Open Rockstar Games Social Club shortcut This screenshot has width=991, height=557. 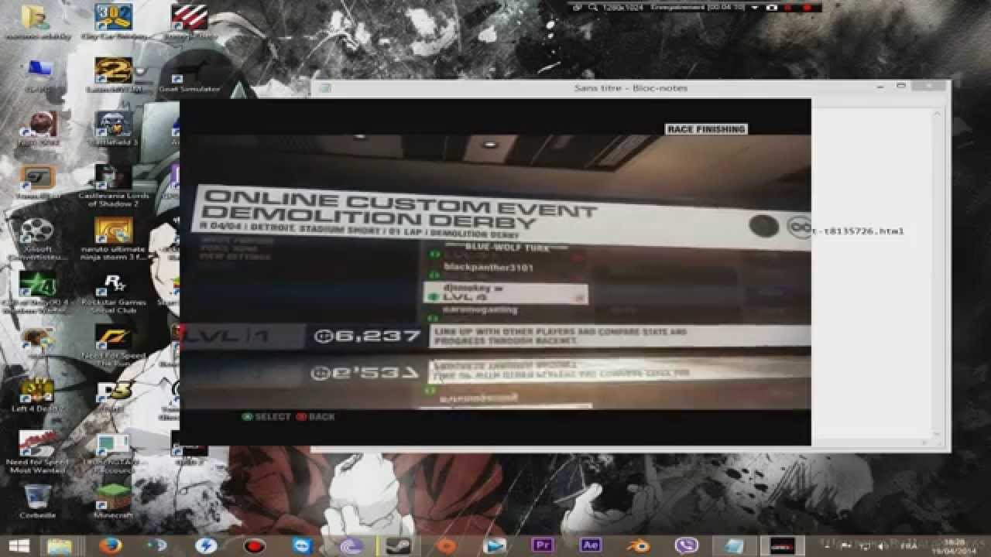(x=114, y=293)
